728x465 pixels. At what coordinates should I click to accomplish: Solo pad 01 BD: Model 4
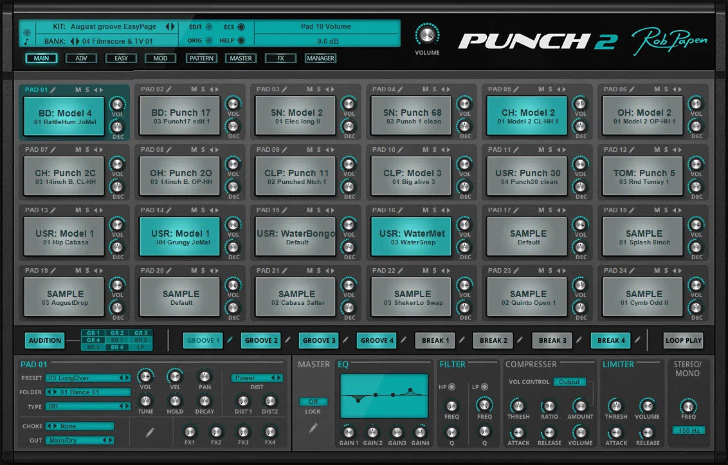click(87, 89)
